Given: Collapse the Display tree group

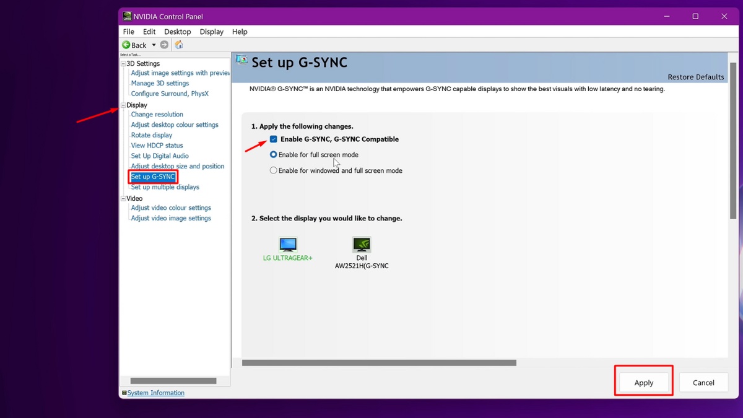Looking at the screenshot, I should 123,105.
